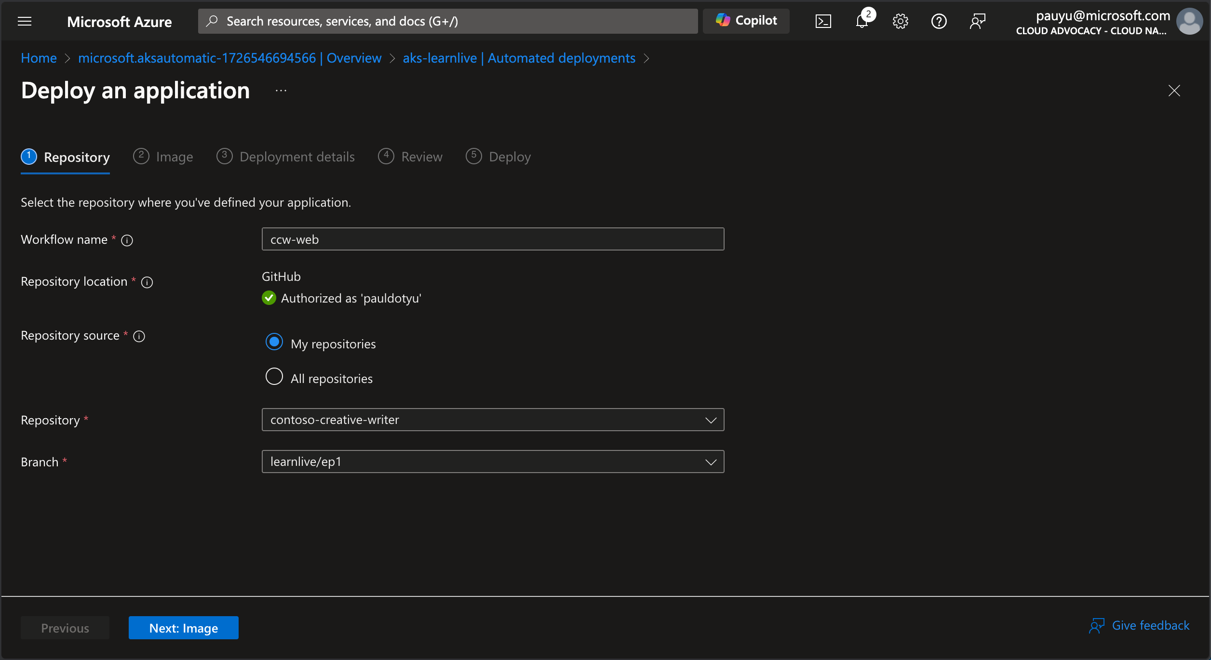
Task: Switch to the Image step tab
Action: pos(163,157)
